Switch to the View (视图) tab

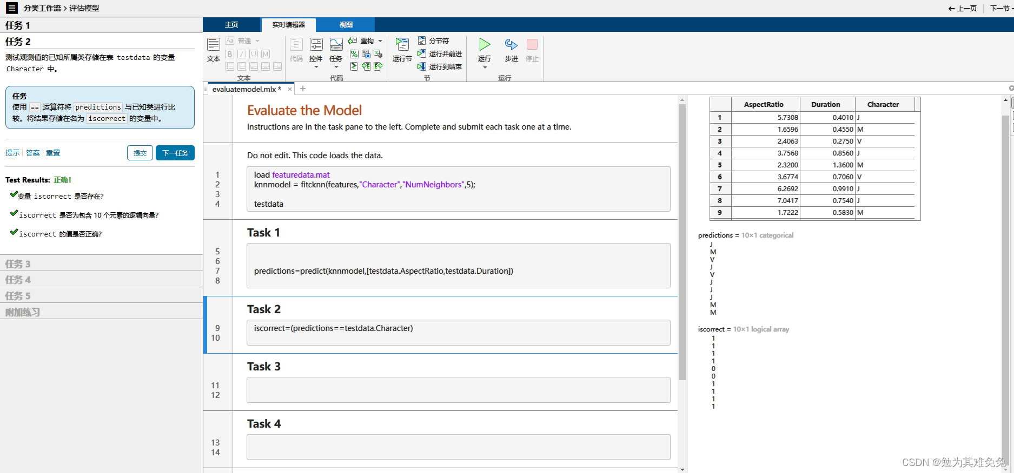[x=346, y=25]
